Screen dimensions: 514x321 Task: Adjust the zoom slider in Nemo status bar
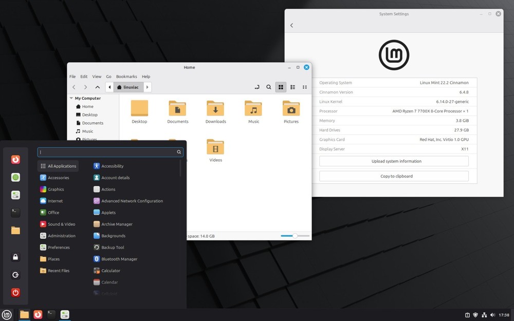point(294,236)
